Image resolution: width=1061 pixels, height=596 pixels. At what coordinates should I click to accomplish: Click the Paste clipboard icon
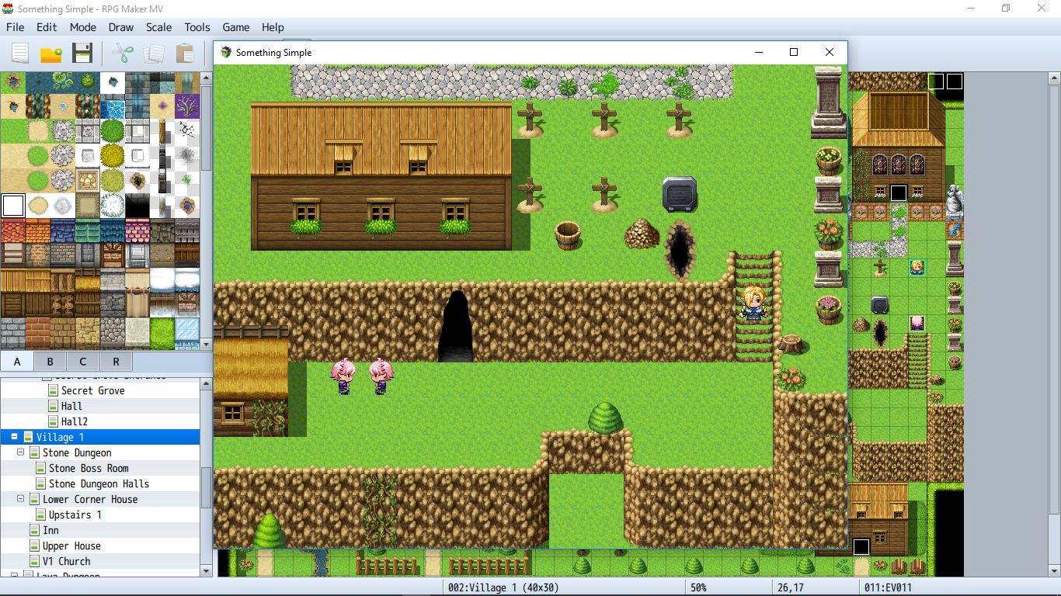(185, 54)
